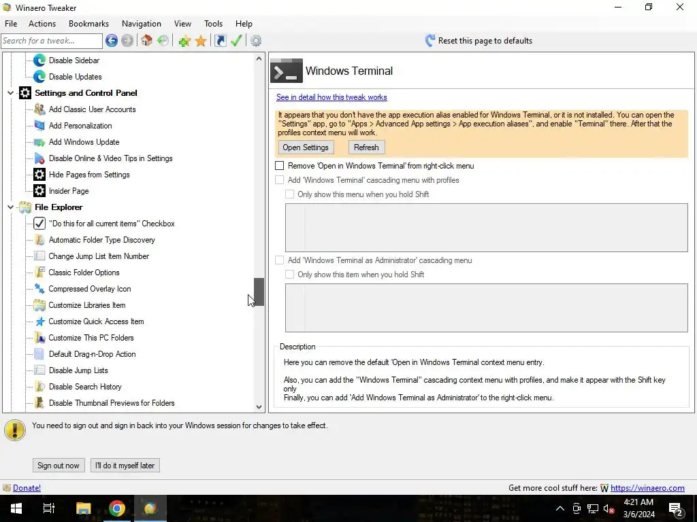Toggle Only show this menu when you hold Shift

(289, 194)
